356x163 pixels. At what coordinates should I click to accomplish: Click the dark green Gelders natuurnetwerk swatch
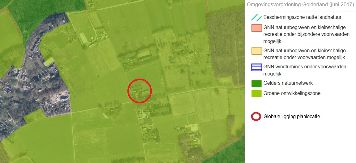point(256,84)
